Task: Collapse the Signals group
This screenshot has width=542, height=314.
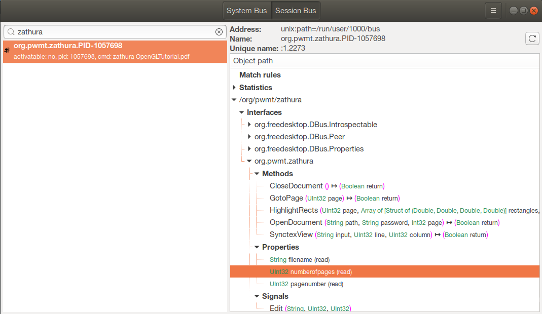Action: [x=257, y=296]
